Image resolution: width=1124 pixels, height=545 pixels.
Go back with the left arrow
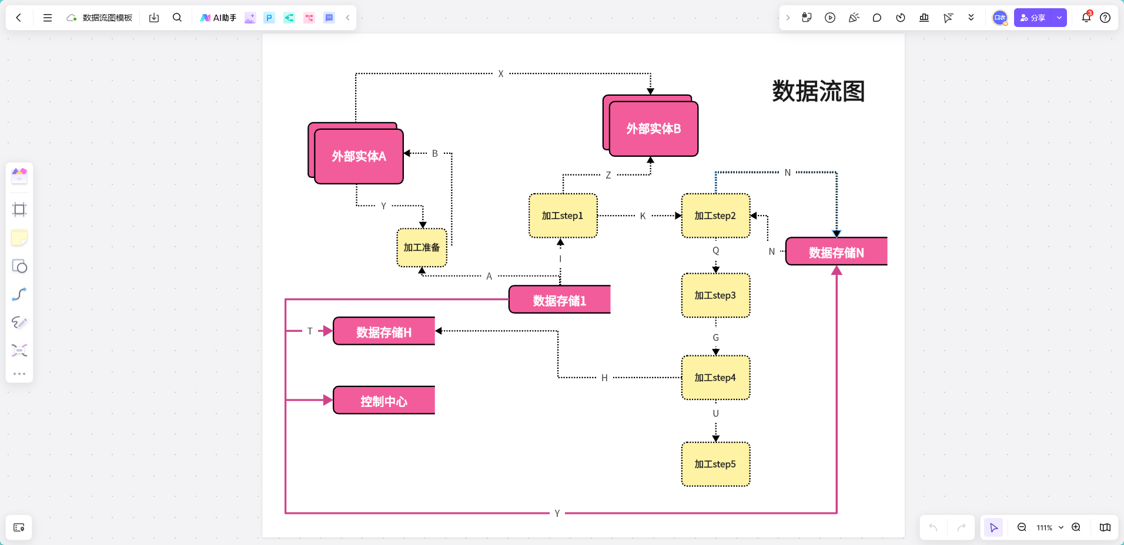pos(19,18)
